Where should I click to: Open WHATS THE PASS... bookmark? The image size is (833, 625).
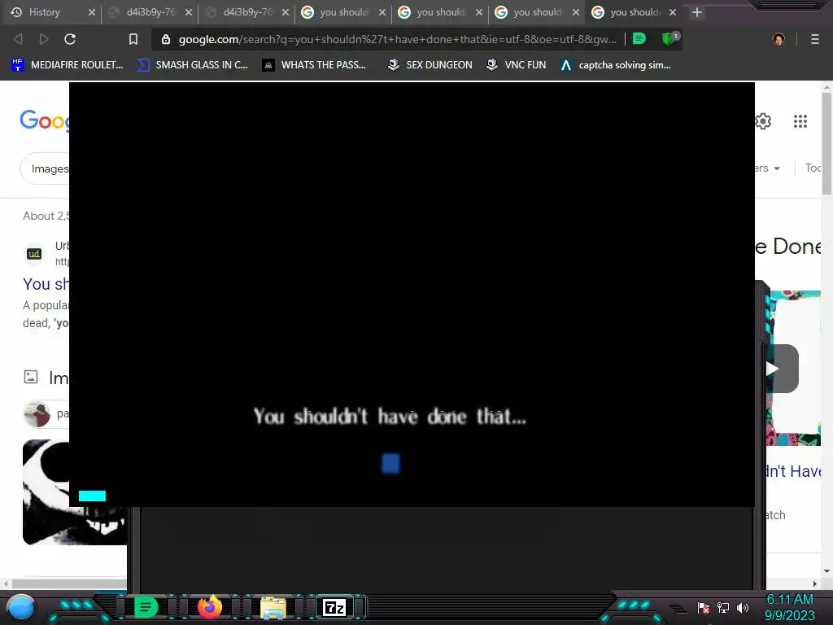tap(314, 65)
